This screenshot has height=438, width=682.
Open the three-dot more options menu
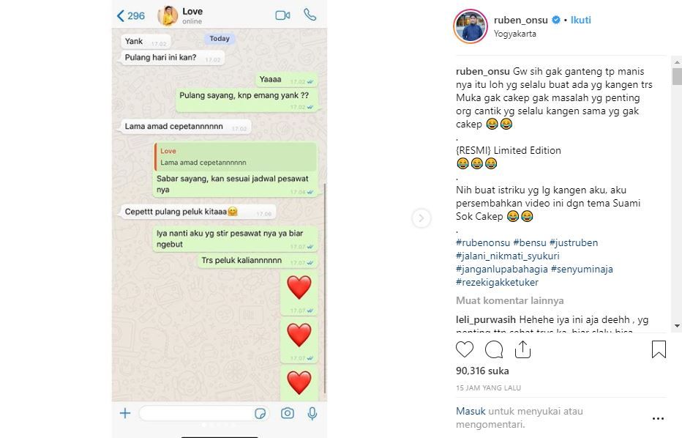point(658,418)
